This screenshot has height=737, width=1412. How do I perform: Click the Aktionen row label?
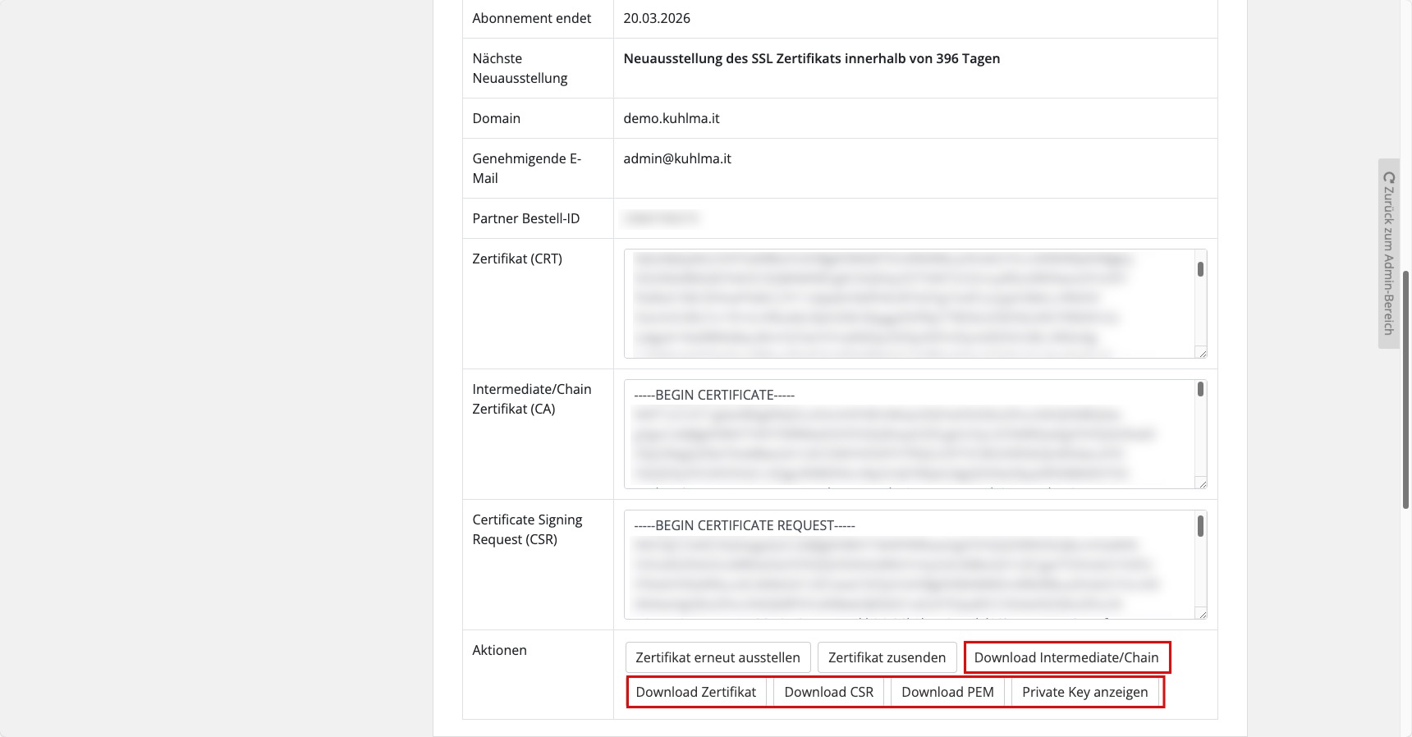click(500, 650)
